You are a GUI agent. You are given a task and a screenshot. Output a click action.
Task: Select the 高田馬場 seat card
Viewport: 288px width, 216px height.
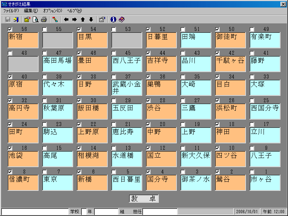point(58,64)
